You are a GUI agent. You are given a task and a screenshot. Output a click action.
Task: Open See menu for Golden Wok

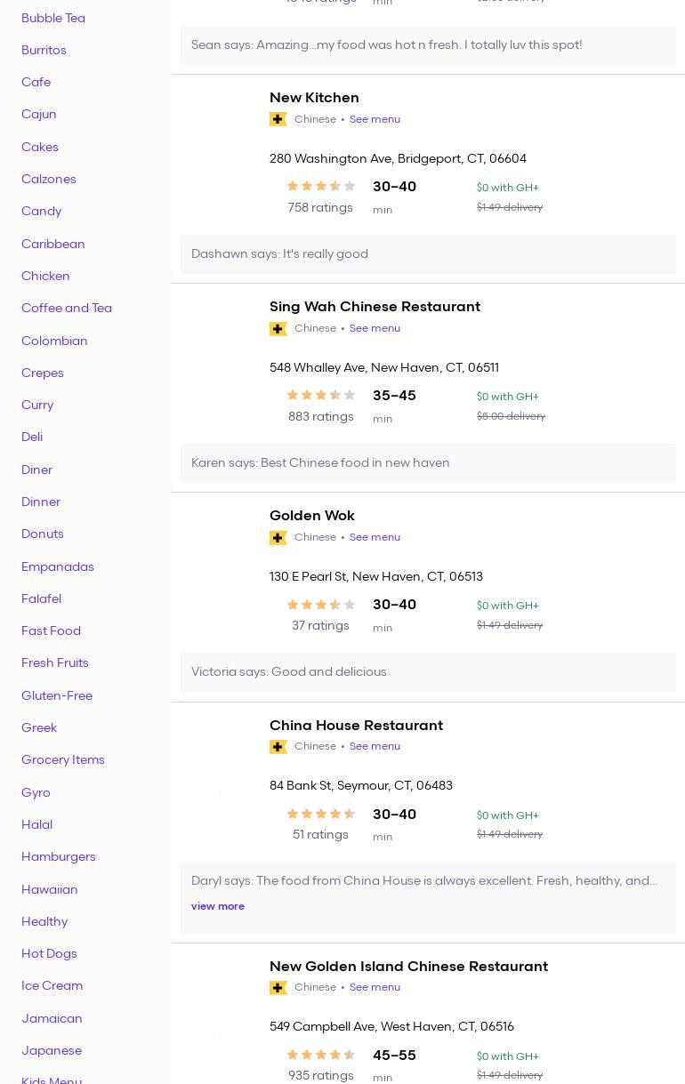tap(375, 537)
